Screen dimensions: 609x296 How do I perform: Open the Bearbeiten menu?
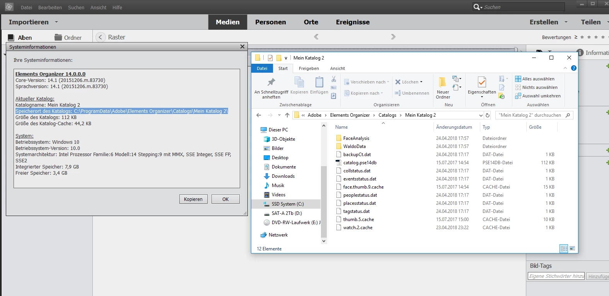[50, 7]
